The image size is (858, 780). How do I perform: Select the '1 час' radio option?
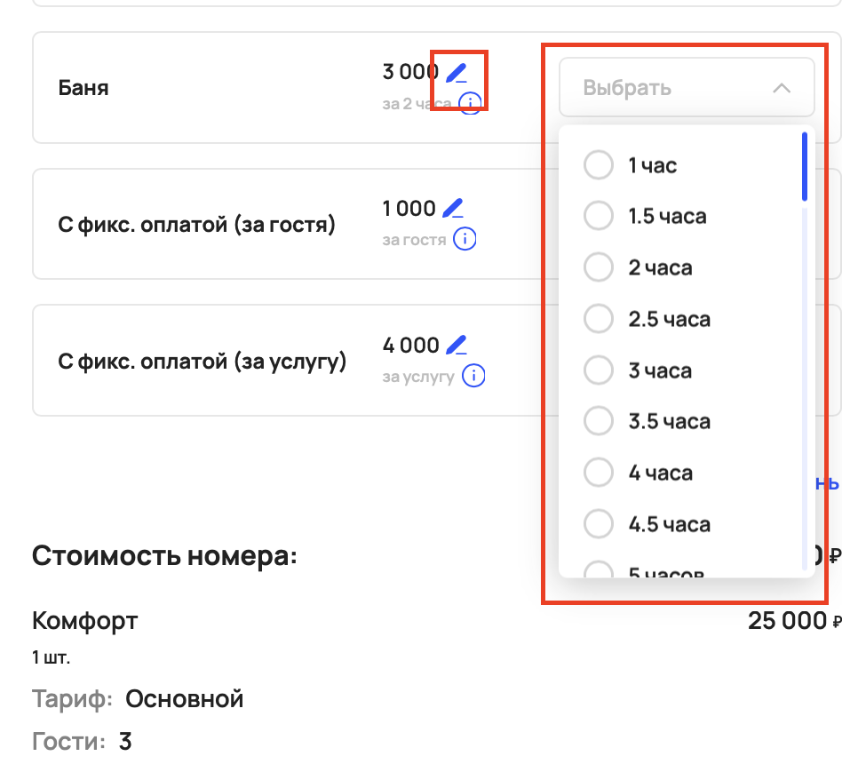[x=599, y=165]
